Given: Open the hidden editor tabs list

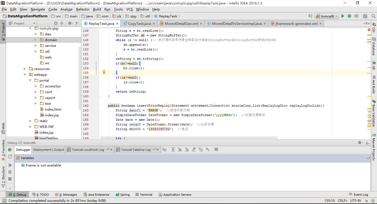Looking at the screenshot, I should point(367,23).
